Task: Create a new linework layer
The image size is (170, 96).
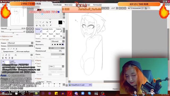Action: coord(6,55)
